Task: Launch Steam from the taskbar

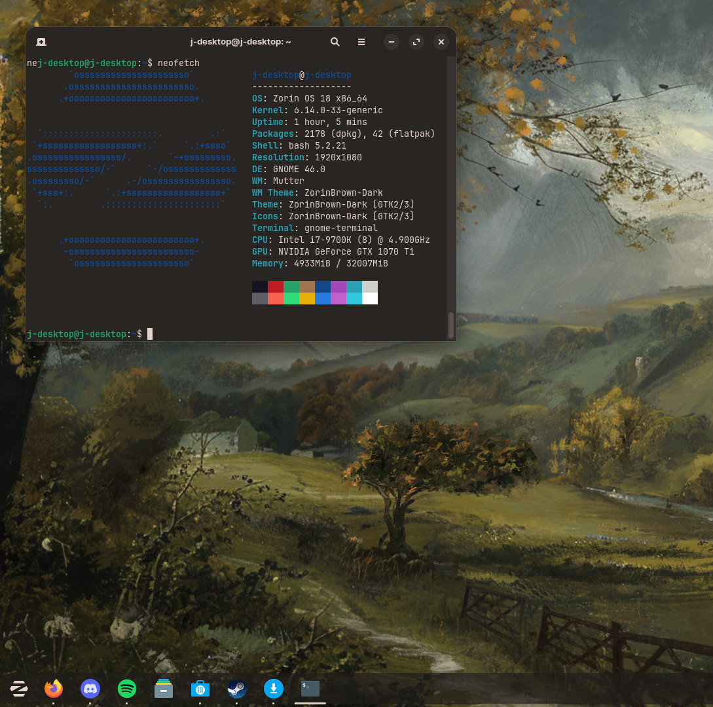Action: (x=236, y=689)
